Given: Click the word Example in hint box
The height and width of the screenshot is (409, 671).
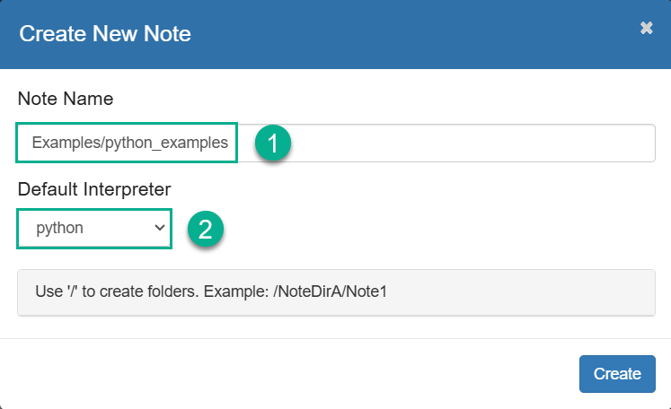Looking at the screenshot, I should (234, 292).
